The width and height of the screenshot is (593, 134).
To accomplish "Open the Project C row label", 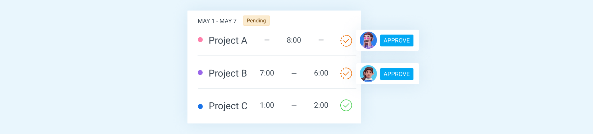I will point(228,106).
